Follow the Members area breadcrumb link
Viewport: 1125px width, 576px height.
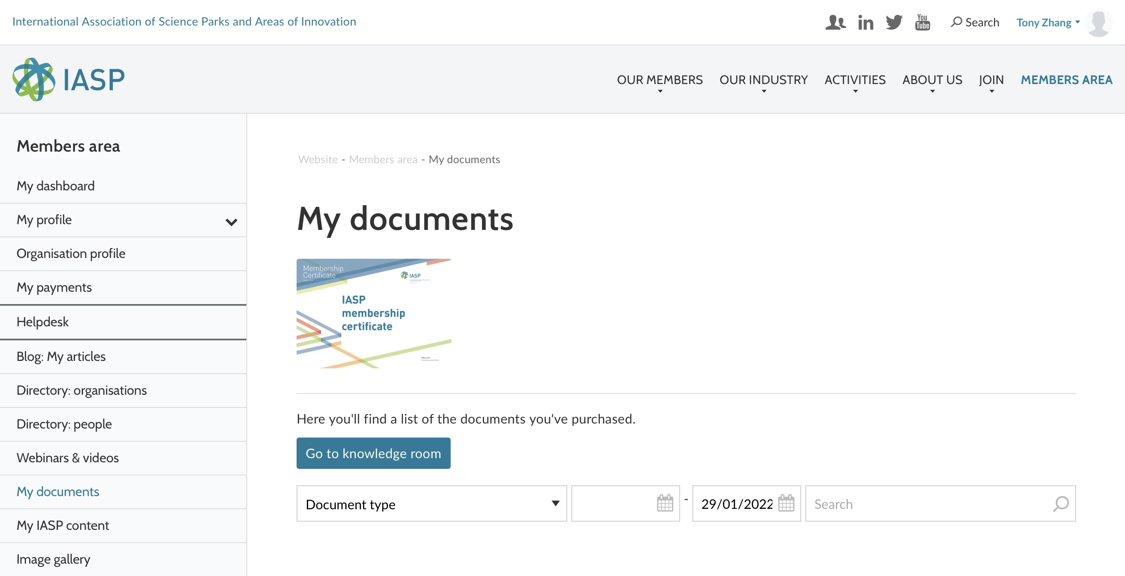pyautogui.click(x=383, y=159)
